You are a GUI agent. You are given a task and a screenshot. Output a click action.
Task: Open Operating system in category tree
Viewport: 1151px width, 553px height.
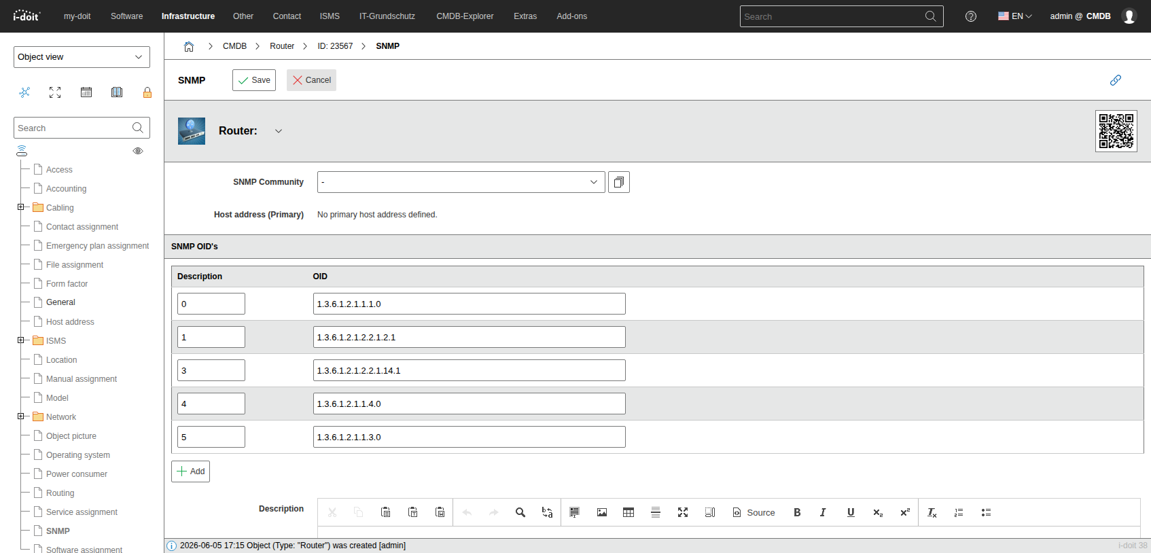78,455
